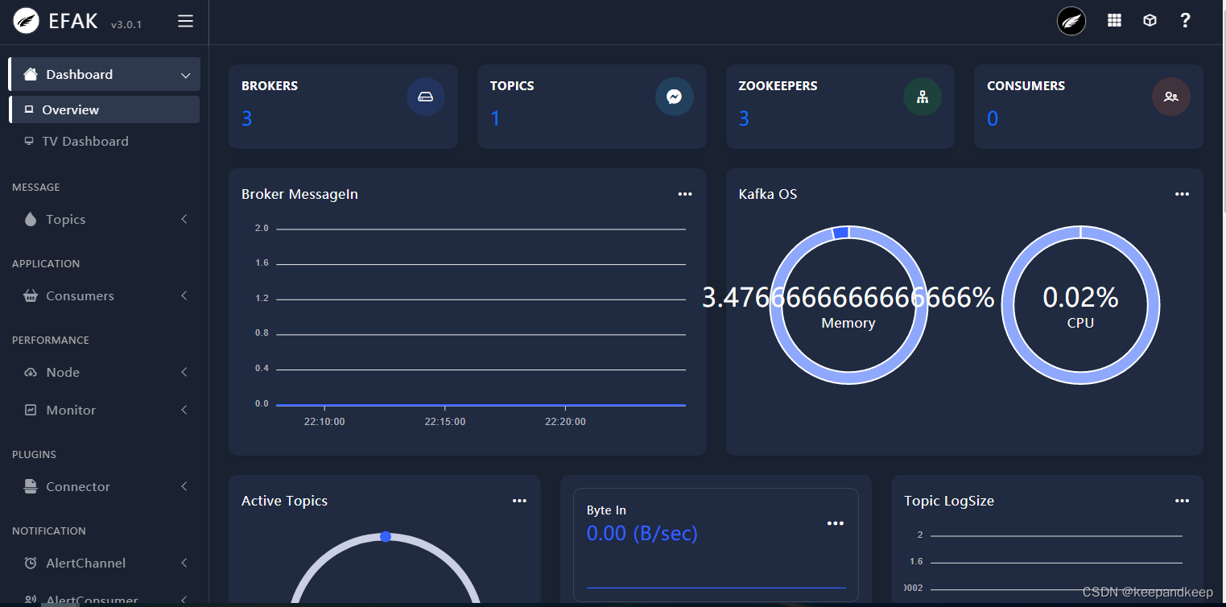Open the Connector sidebar item

click(x=105, y=486)
